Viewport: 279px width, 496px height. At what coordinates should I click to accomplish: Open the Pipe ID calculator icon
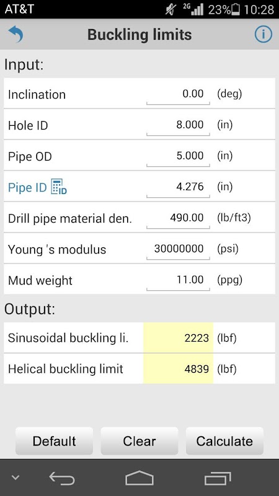coord(59,187)
